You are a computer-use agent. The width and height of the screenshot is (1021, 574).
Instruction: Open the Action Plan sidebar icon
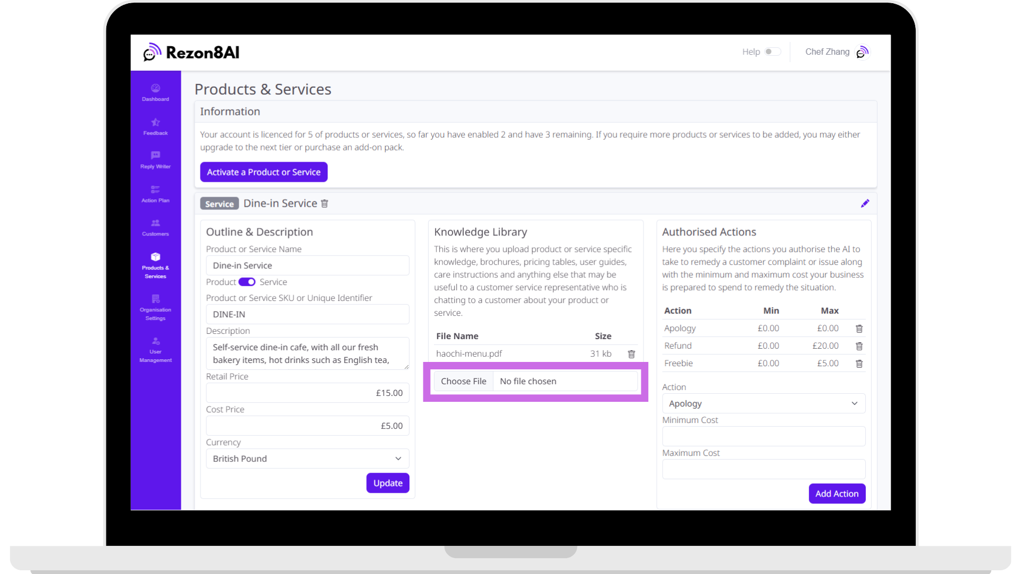(x=155, y=190)
